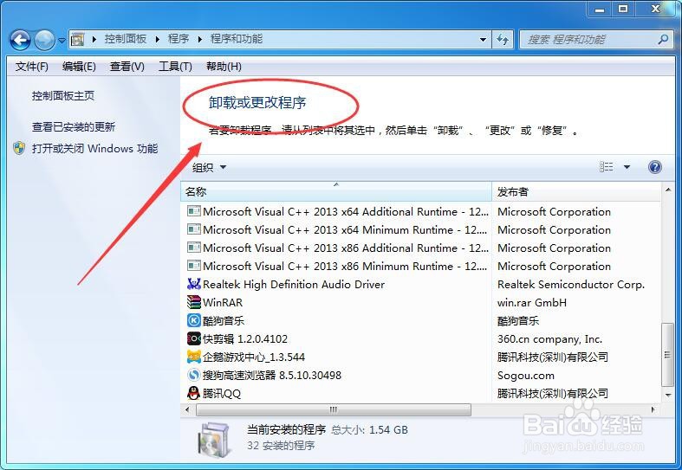The image size is (682, 470).
Task: Click the 企鹅游戏中心 icon
Action: click(x=193, y=357)
